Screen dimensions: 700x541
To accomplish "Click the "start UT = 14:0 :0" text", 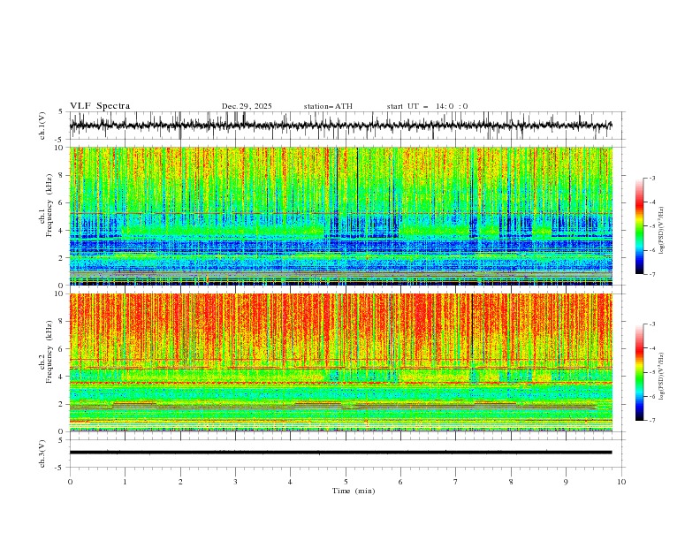I will (427, 106).
